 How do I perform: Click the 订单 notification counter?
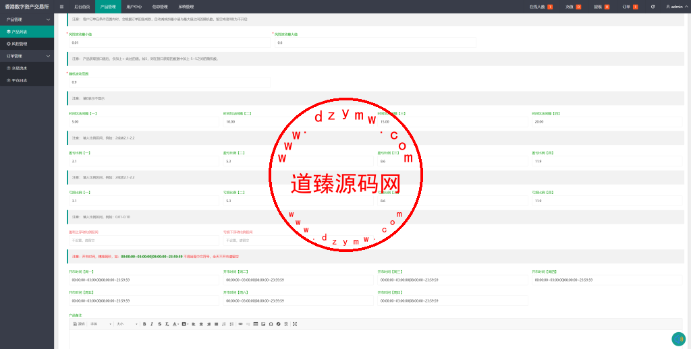tap(630, 7)
